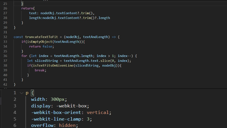Click line number 32 in the gutter
Screen dimensions: 227x128
click(x=5, y=37)
